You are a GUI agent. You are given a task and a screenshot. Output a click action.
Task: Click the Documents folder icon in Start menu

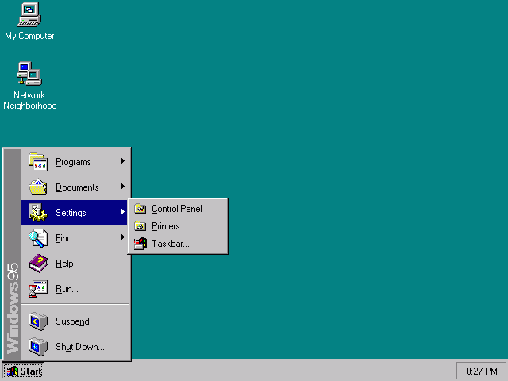click(38, 187)
